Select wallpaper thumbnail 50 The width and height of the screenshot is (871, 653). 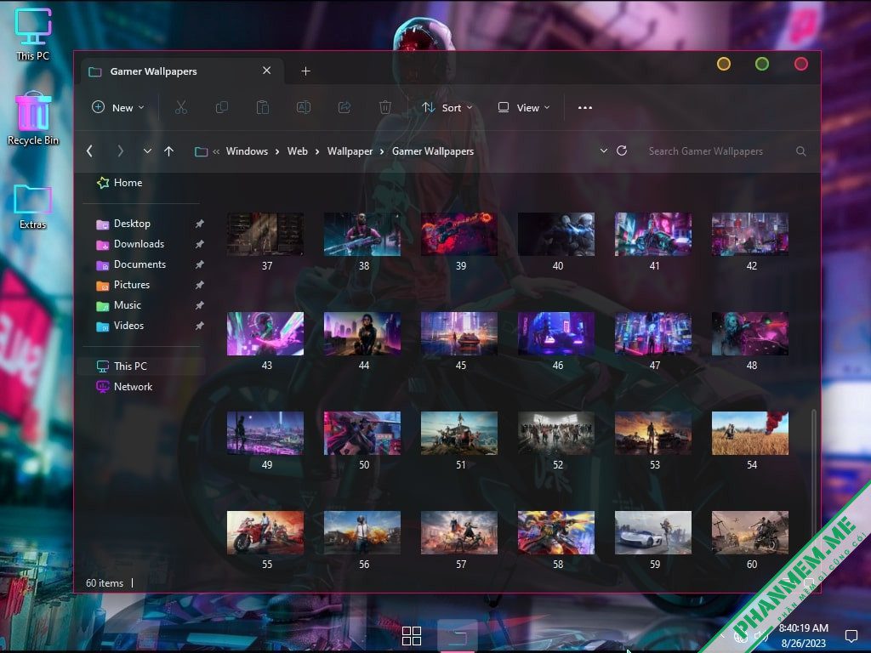click(x=362, y=433)
